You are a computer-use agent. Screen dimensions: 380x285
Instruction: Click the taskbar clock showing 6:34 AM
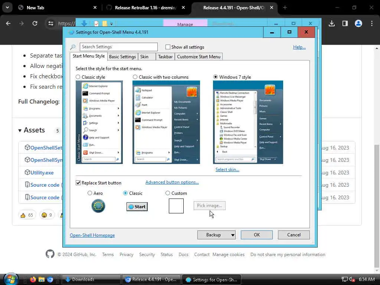click(367, 279)
